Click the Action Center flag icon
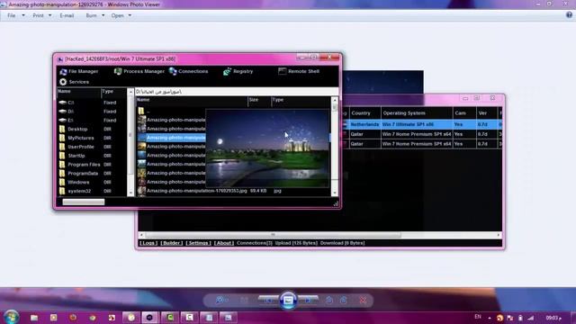Viewport: 576px width, 324px height. (x=510, y=318)
